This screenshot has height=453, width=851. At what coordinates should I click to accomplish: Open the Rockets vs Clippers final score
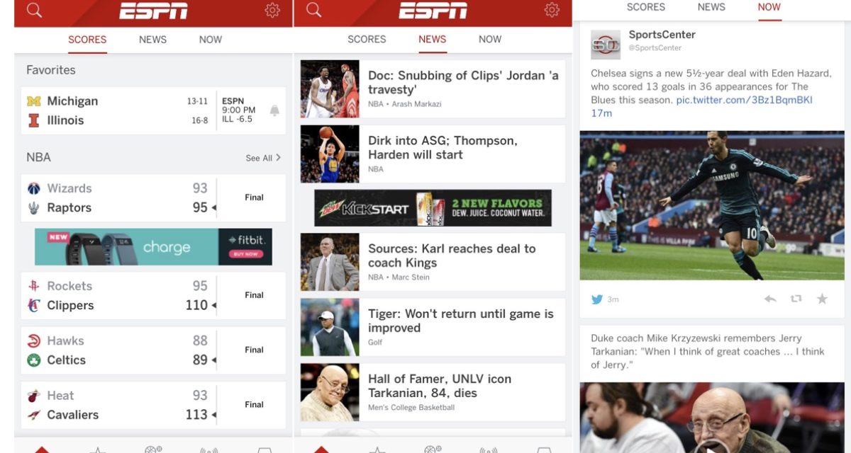click(153, 296)
